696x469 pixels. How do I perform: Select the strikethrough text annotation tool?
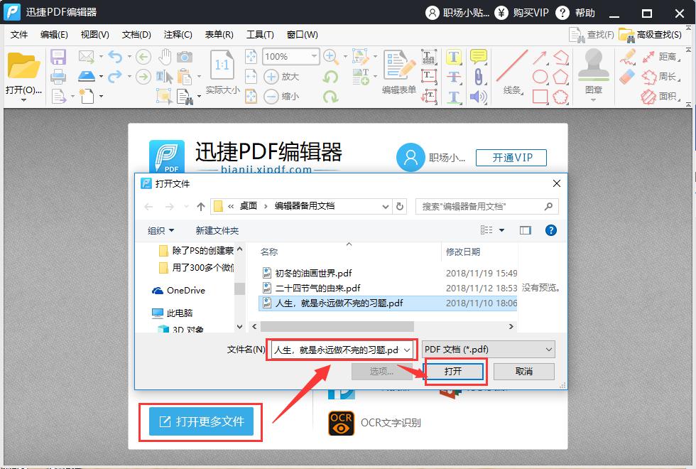point(452,76)
